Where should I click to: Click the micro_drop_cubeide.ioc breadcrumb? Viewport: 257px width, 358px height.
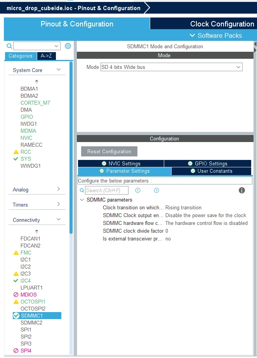pyautogui.click(x=73, y=8)
